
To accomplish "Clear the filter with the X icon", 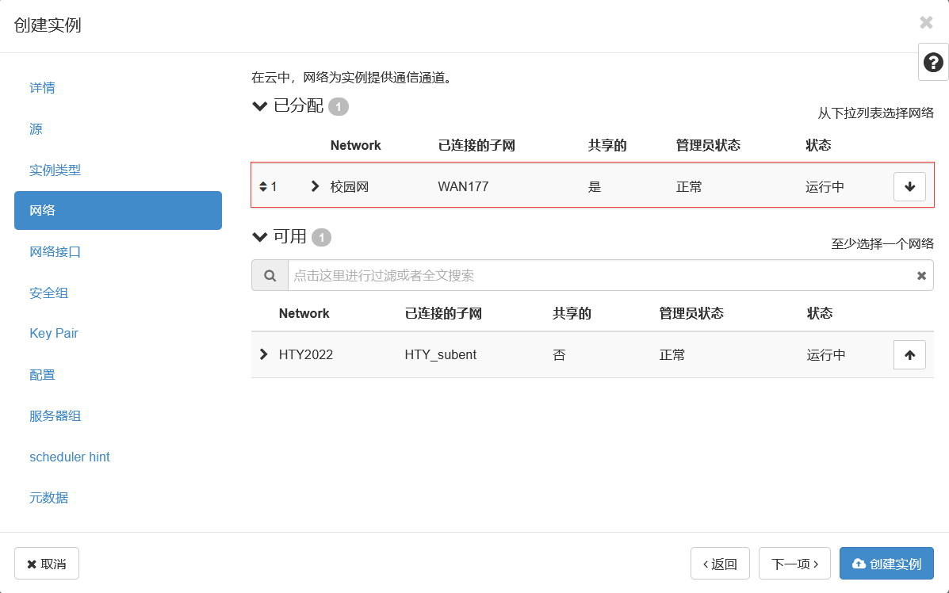I will click(921, 275).
